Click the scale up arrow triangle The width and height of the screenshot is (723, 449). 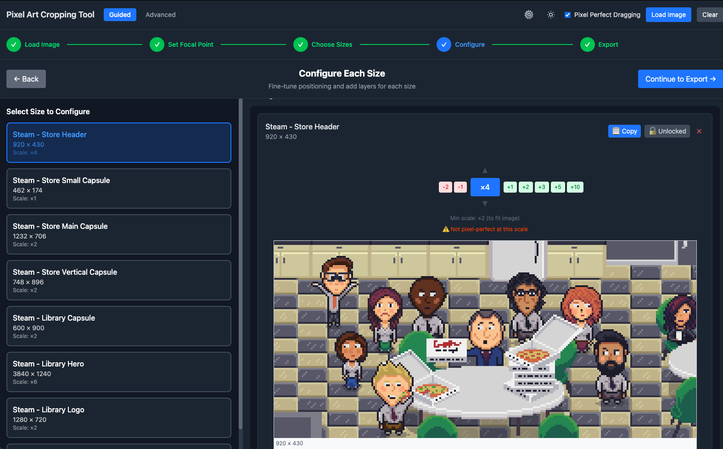point(485,171)
